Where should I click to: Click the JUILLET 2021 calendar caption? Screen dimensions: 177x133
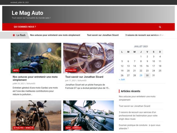point(141,47)
